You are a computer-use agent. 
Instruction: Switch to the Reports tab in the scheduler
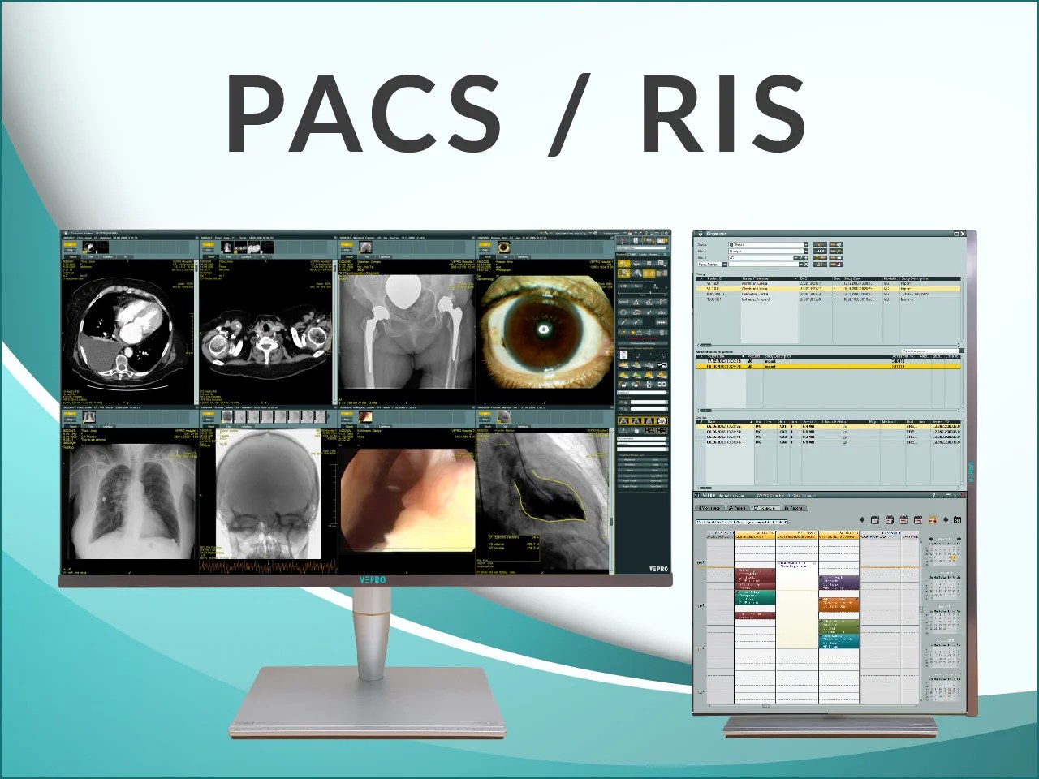pyautogui.click(x=794, y=508)
